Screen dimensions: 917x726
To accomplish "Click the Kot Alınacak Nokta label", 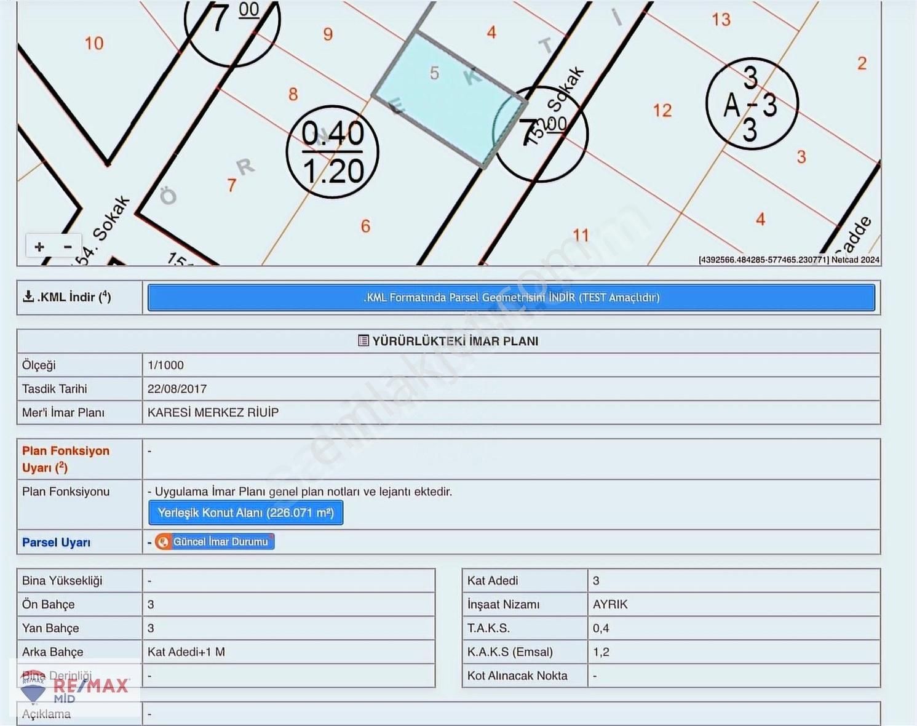I will click(517, 676).
